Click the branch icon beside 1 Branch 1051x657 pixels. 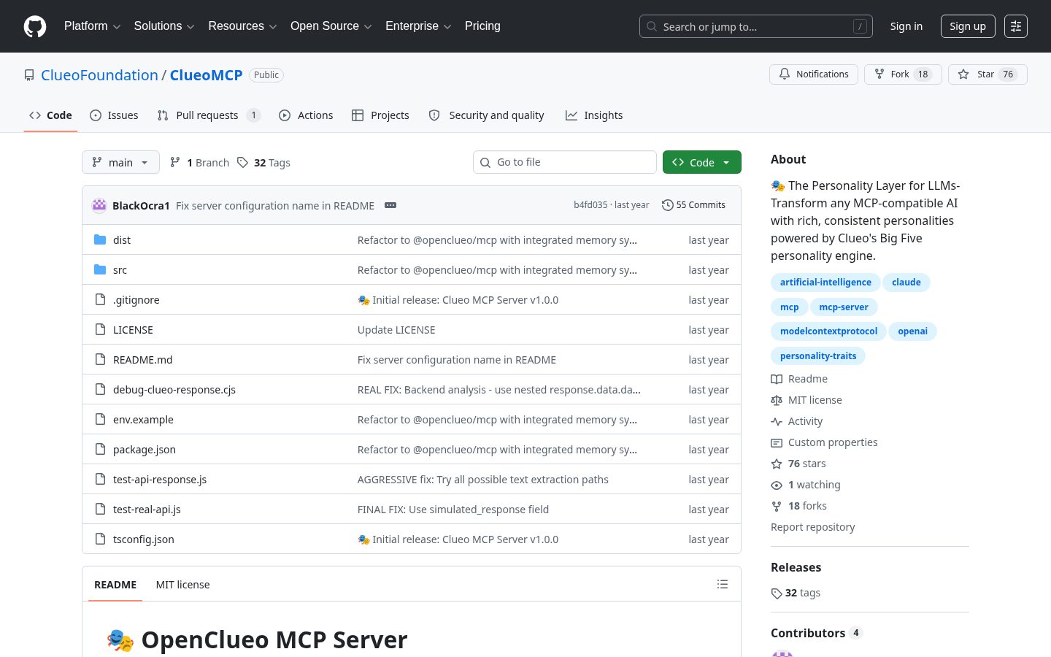click(175, 163)
